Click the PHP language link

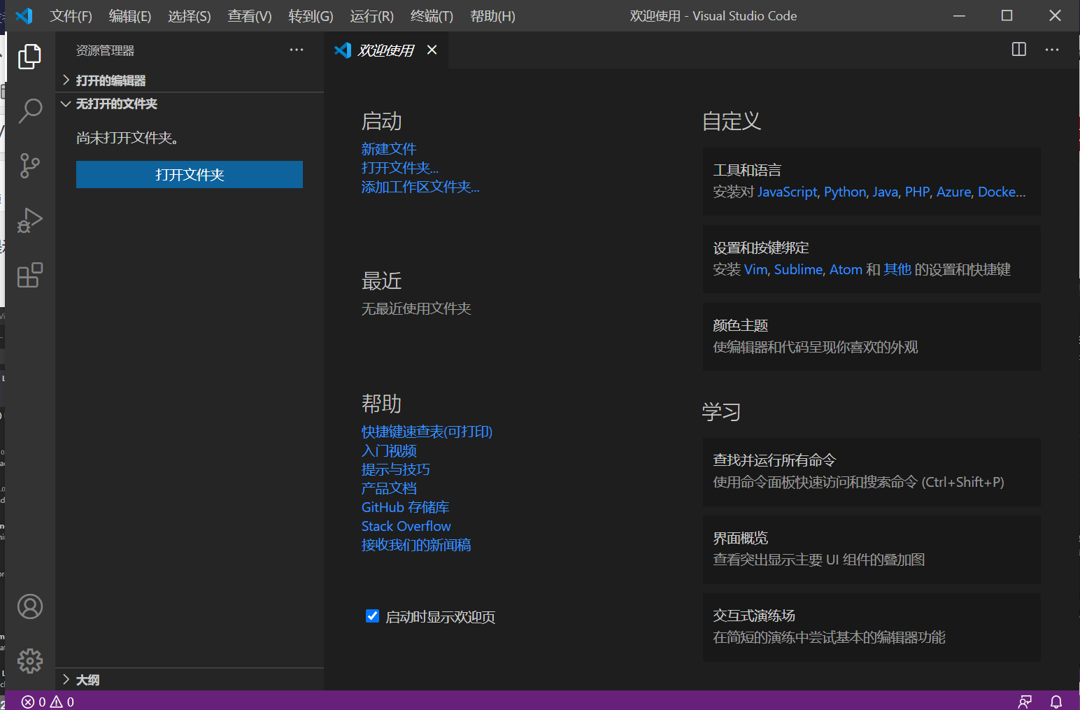pos(918,192)
